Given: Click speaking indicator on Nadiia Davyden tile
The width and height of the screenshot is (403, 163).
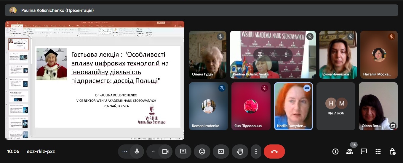Looking at the screenshot, I should pyautogui.click(x=307, y=88).
